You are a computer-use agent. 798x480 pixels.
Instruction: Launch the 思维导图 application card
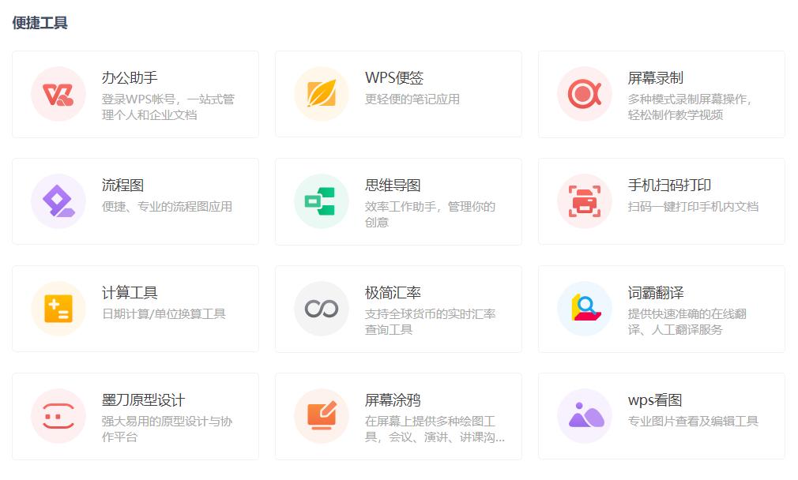(x=398, y=201)
